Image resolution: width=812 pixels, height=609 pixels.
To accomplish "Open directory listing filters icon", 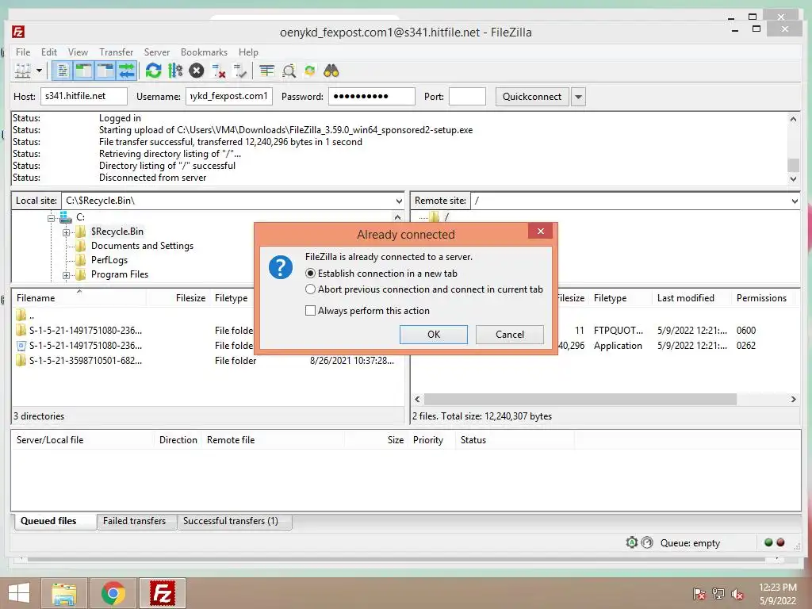I will click(266, 71).
